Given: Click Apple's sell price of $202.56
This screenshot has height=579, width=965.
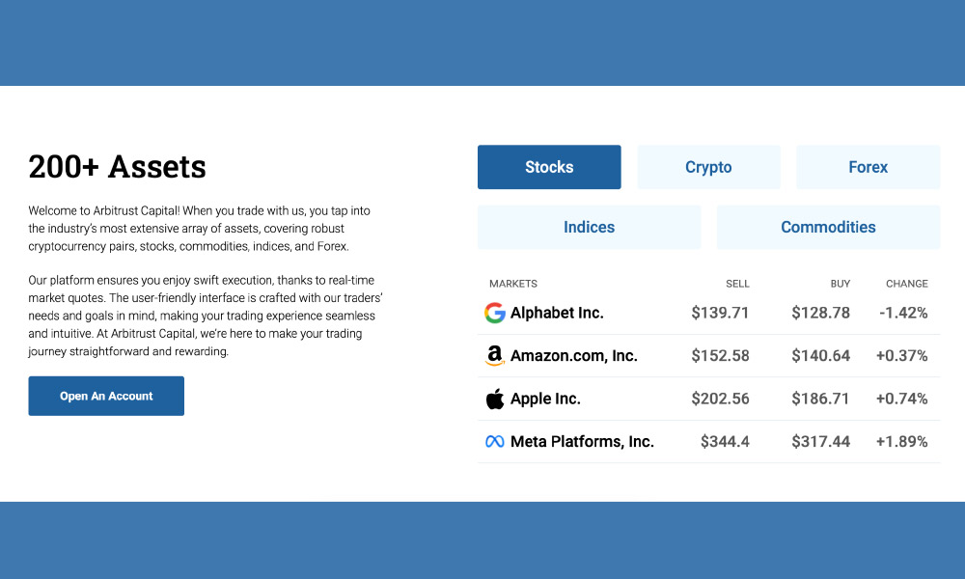Looking at the screenshot, I should [720, 398].
